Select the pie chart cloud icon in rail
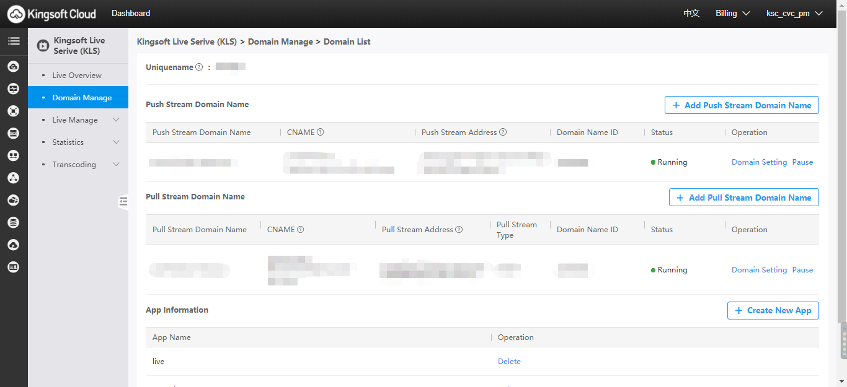The image size is (847, 387). click(x=14, y=200)
